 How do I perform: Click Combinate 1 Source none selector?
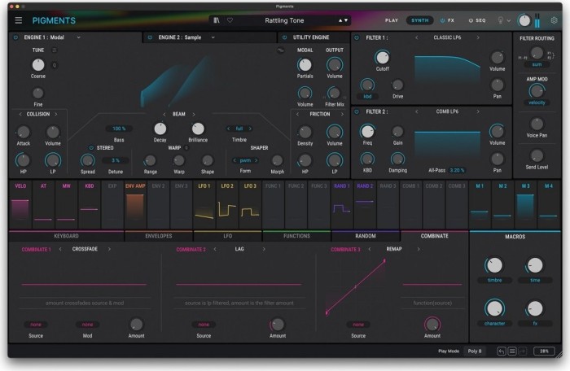(36, 325)
